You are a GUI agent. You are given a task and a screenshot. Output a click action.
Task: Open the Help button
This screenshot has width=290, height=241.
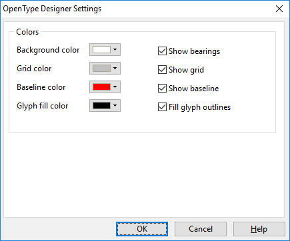pyautogui.click(x=259, y=229)
